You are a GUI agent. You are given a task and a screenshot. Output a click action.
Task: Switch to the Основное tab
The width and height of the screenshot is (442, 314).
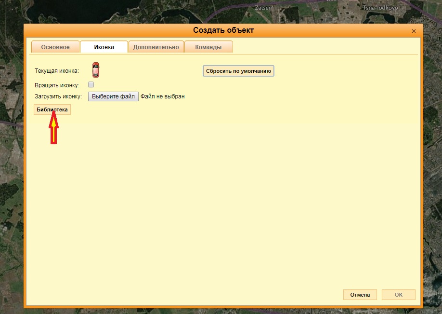55,47
